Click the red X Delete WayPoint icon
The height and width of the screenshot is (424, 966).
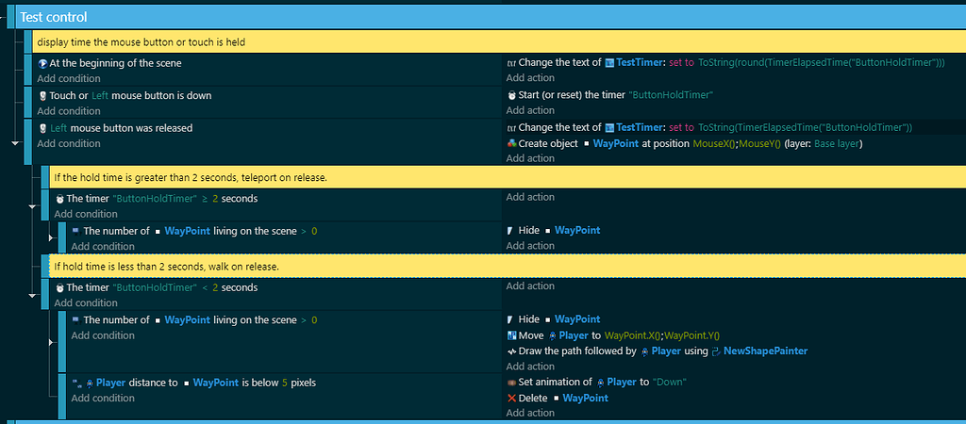tap(511, 399)
